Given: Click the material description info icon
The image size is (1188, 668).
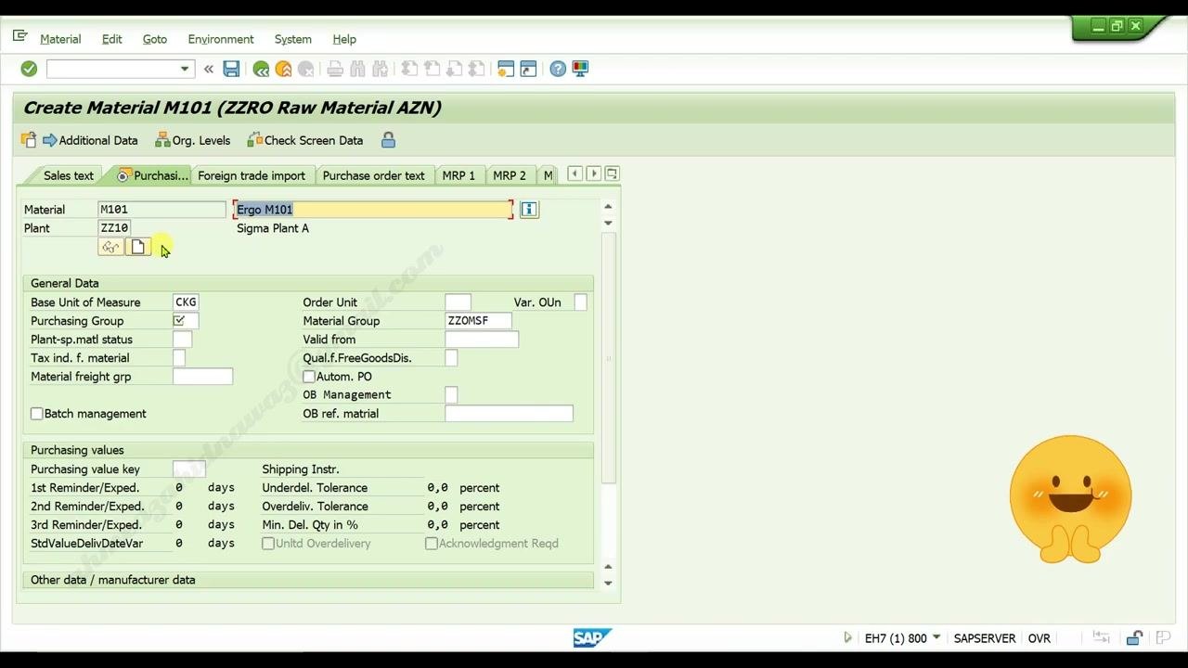Looking at the screenshot, I should pyautogui.click(x=529, y=210).
